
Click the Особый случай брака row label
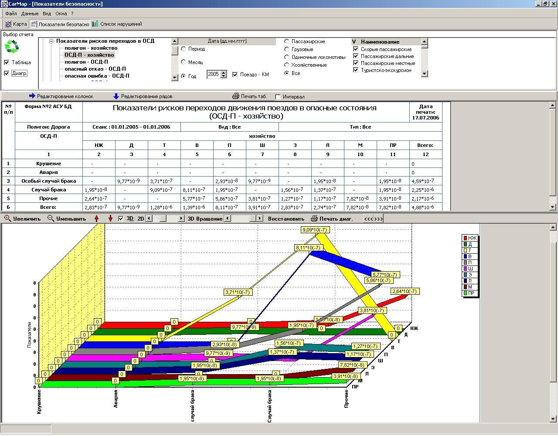click(x=48, y=181)
